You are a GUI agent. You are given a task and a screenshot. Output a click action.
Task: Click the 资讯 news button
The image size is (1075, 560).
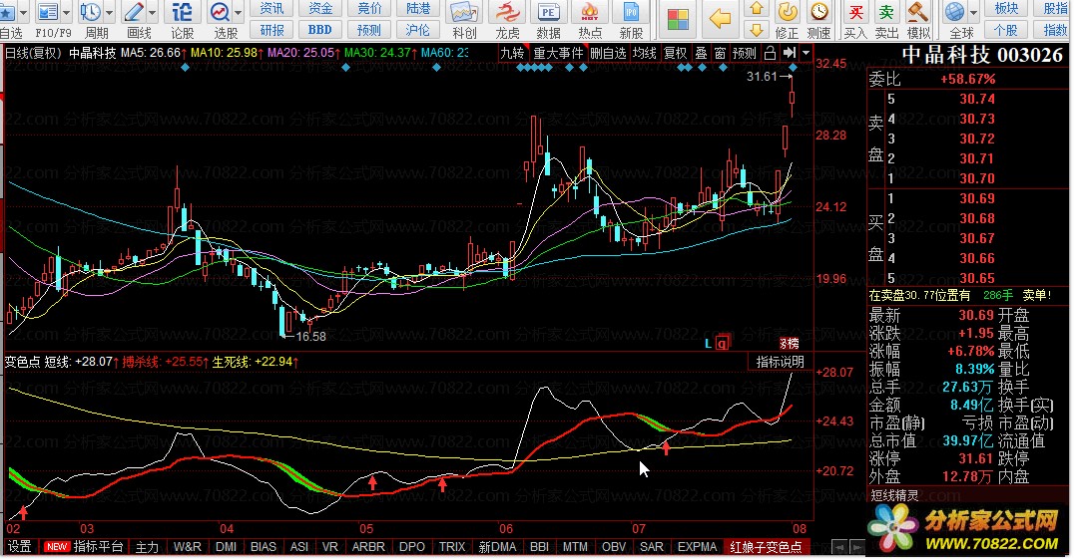point(271,8)
